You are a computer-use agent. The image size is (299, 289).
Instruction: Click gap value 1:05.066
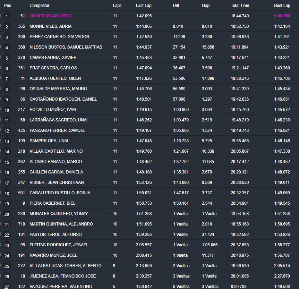210,245
